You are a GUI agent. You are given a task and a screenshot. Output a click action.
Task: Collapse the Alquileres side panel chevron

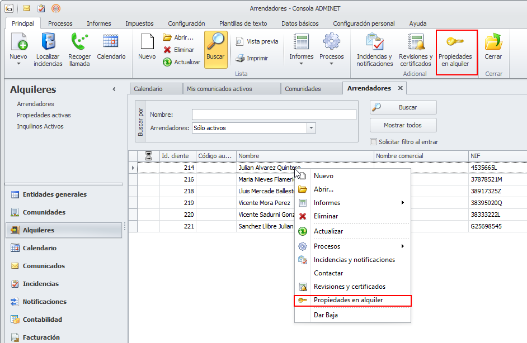(114, 89)
